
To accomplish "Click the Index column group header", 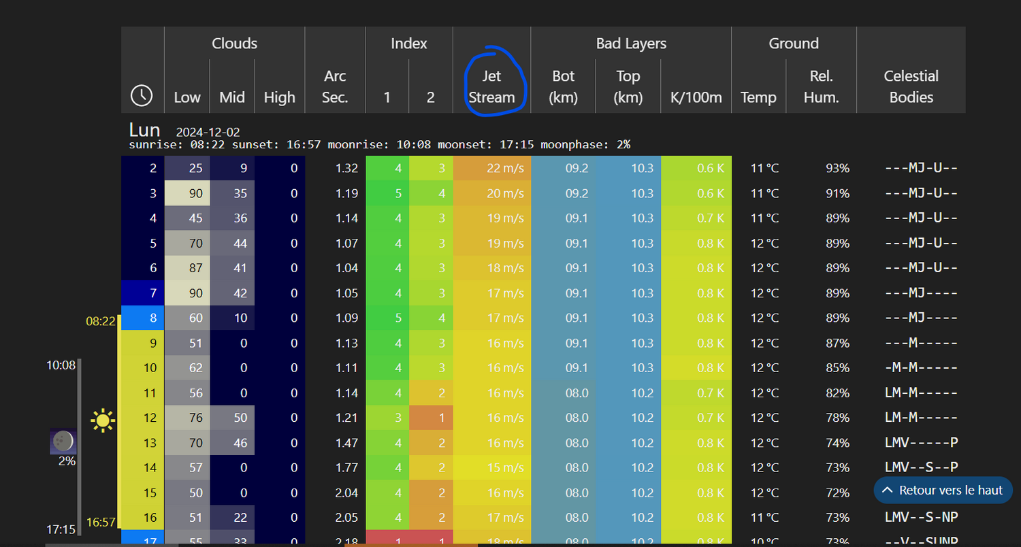I will (x=409, y=44).
